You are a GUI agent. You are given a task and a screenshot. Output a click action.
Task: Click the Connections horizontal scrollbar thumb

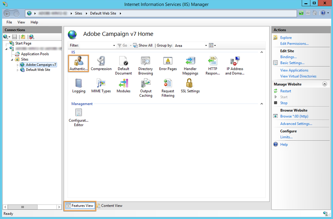point(22,207)
